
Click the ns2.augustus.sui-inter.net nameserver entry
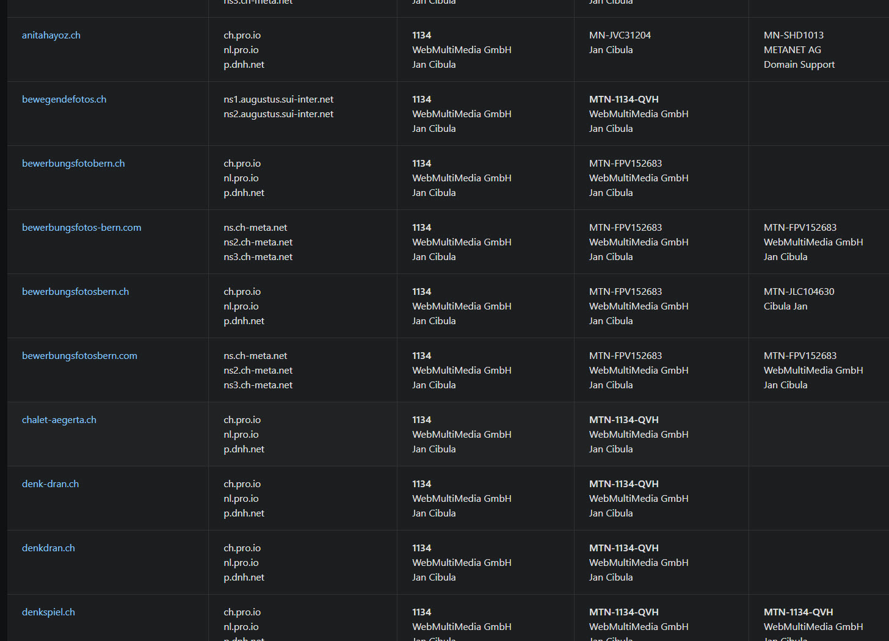click(x=278, y=114)
